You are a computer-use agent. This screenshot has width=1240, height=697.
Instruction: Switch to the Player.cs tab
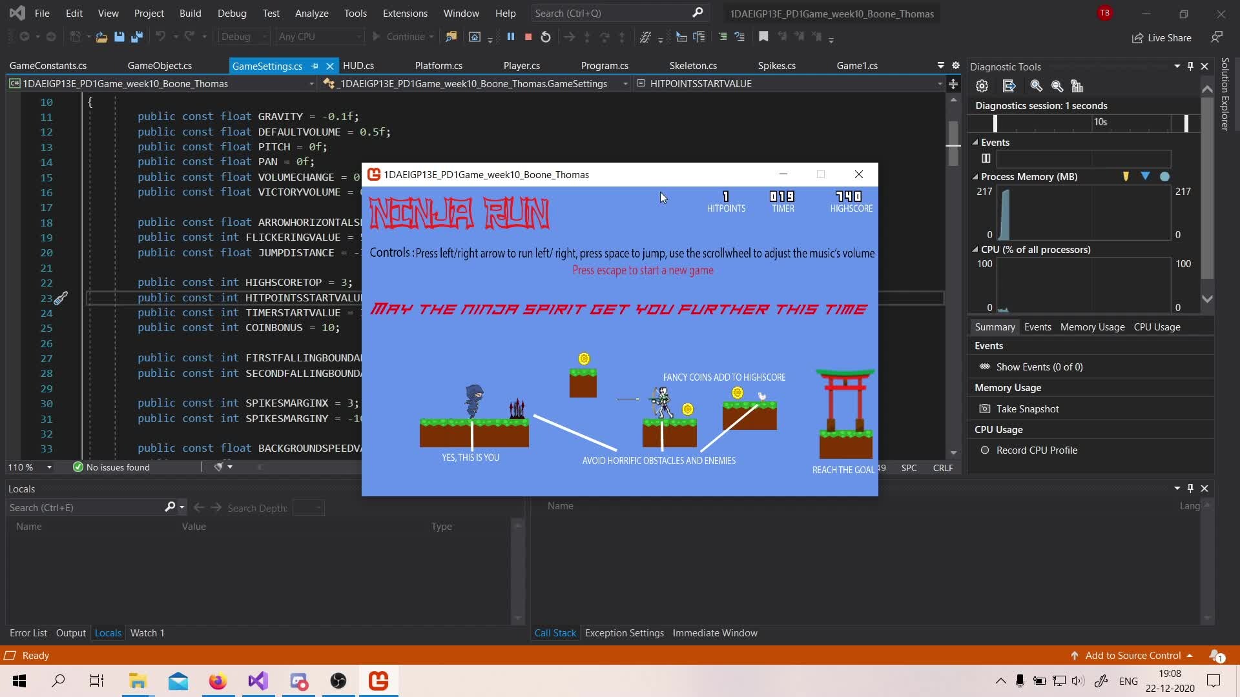pos(521,65)
